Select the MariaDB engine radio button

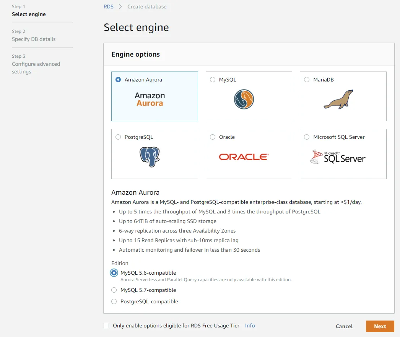(307, 80)
